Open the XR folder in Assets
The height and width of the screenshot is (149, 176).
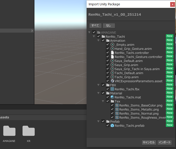click(x=29, y=131)
